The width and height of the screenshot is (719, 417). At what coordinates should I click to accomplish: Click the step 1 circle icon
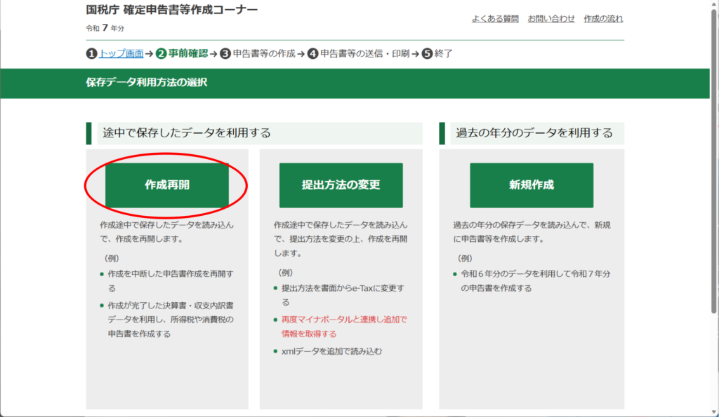pos(91,53)
